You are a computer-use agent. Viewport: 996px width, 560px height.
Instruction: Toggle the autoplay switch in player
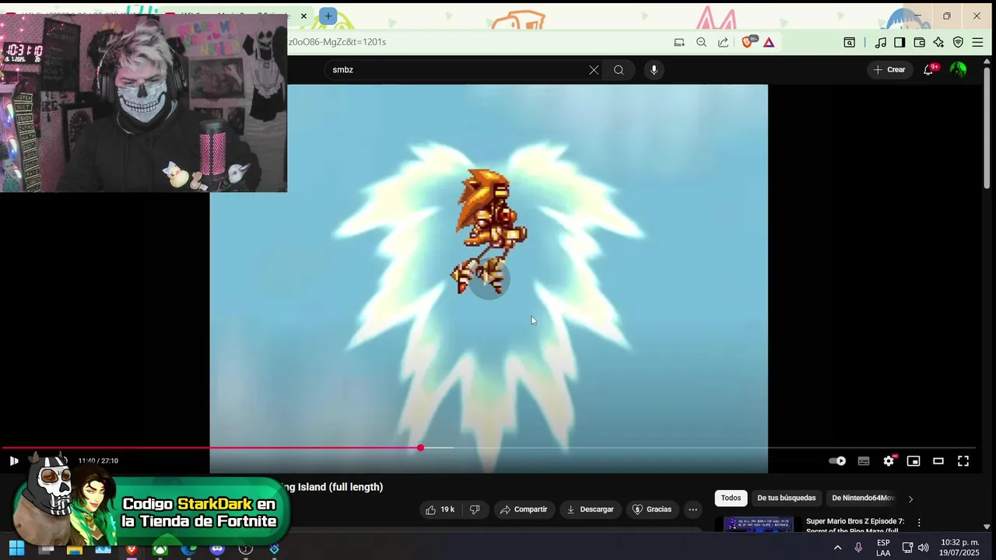coord(837,461)
